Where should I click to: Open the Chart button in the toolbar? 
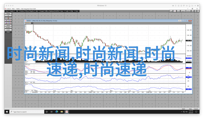pyautogui.click(x=7, y=11)
